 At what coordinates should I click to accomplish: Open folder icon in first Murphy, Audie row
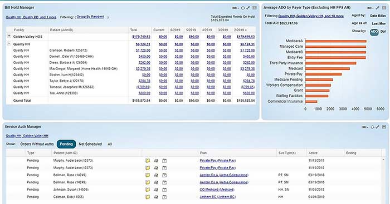pyautogui.click(x=148, y=161)
